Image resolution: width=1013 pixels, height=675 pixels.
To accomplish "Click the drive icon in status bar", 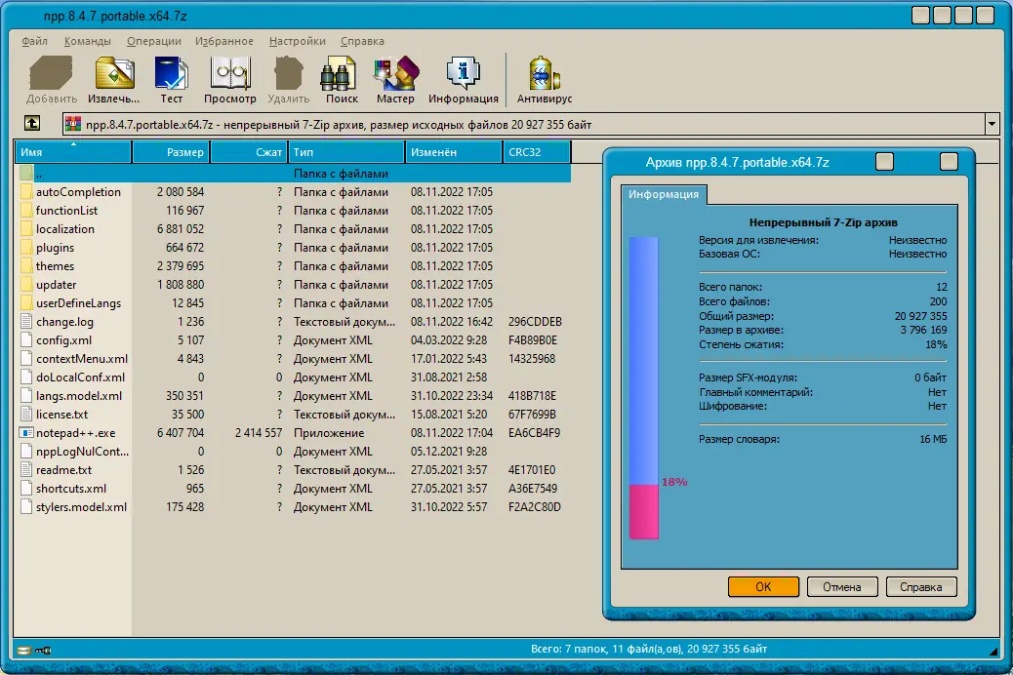I will pos(23,651).
